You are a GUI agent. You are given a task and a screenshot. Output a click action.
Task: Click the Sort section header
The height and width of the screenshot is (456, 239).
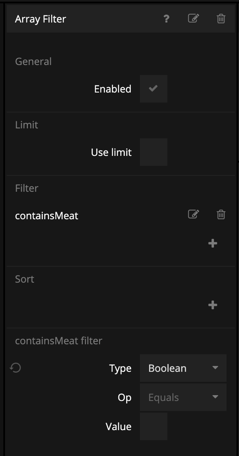25,279
